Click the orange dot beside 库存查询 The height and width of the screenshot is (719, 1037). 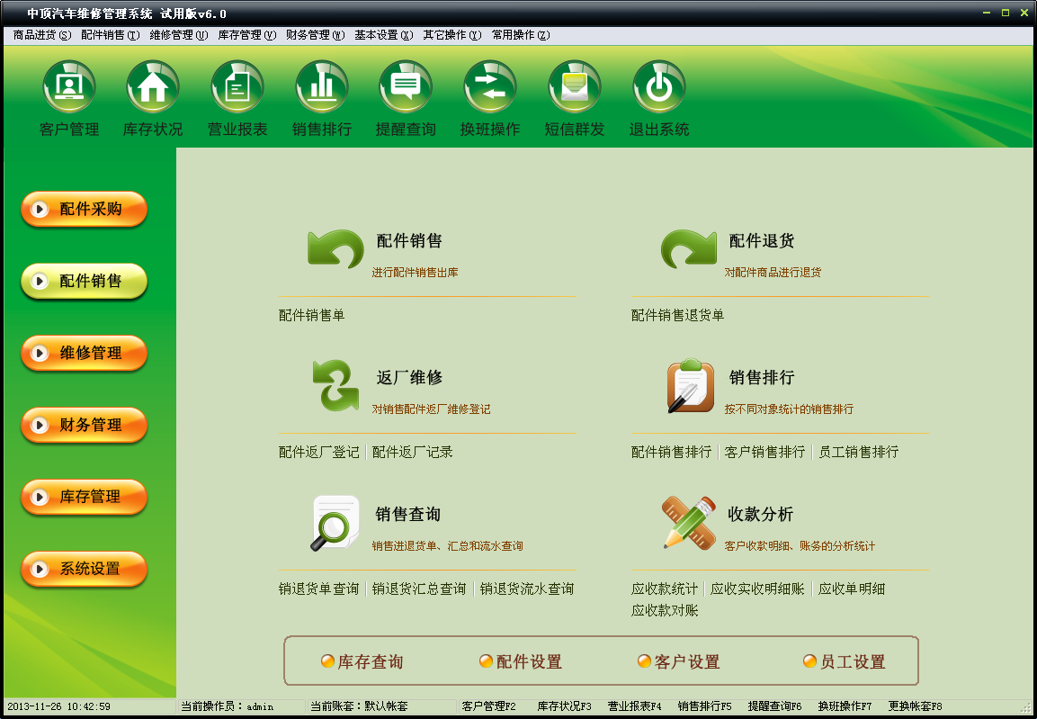point(327,661)
